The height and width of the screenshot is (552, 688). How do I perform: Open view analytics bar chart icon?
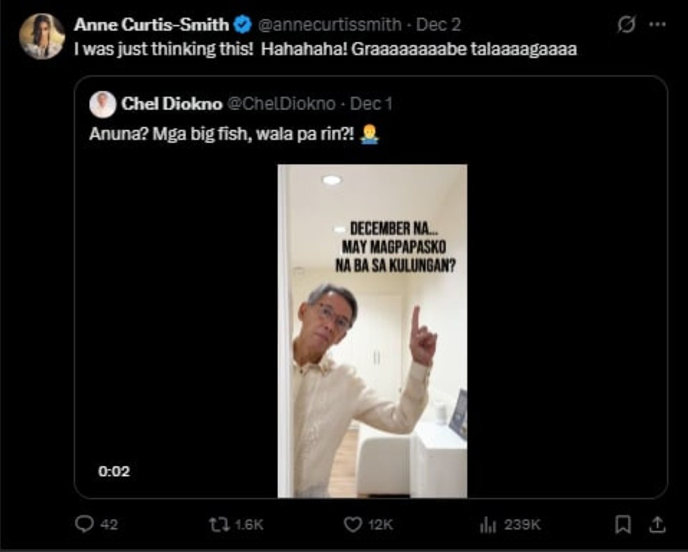(487, 524)
